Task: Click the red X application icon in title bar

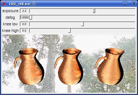Action: coord(4,3)
